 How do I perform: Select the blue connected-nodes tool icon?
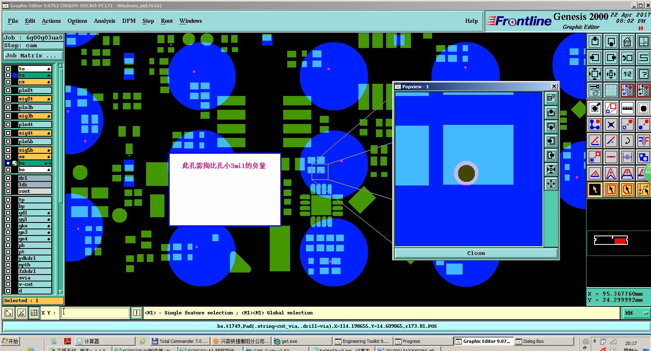[x=595, y=124]
